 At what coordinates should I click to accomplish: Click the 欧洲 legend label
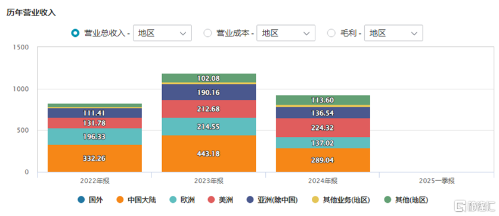click(x=187, y=200)
